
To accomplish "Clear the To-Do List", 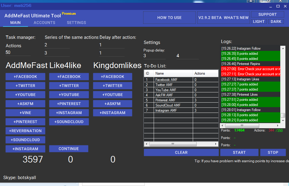I will click(181, 152).
